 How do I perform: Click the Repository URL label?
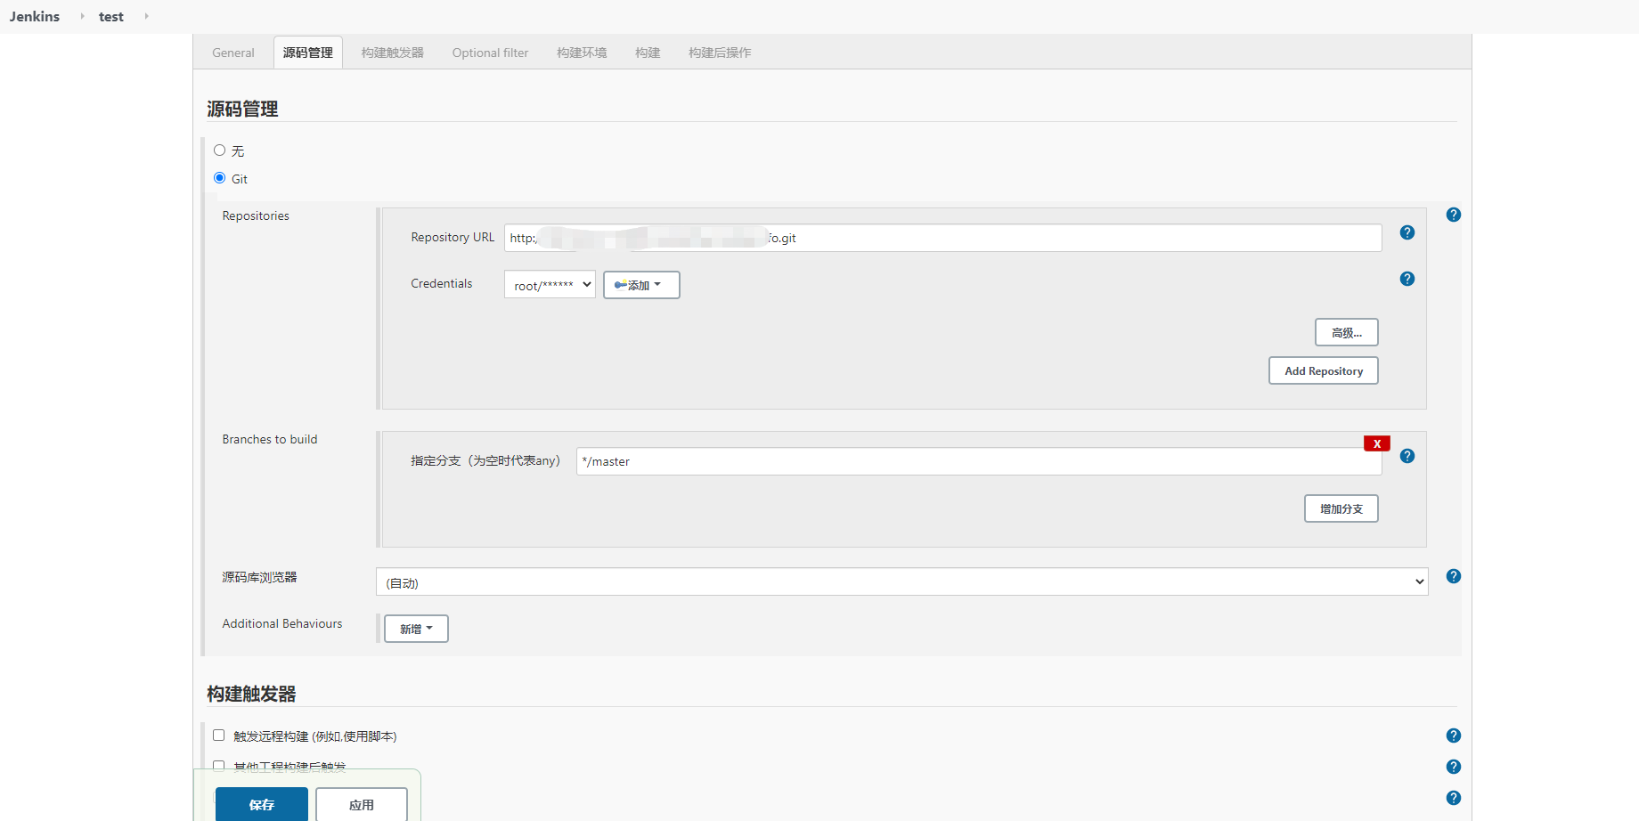pos(453,237)
